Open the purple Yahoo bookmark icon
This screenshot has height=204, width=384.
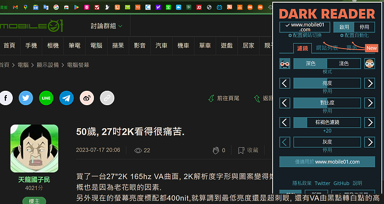click(x=158, y=7)
